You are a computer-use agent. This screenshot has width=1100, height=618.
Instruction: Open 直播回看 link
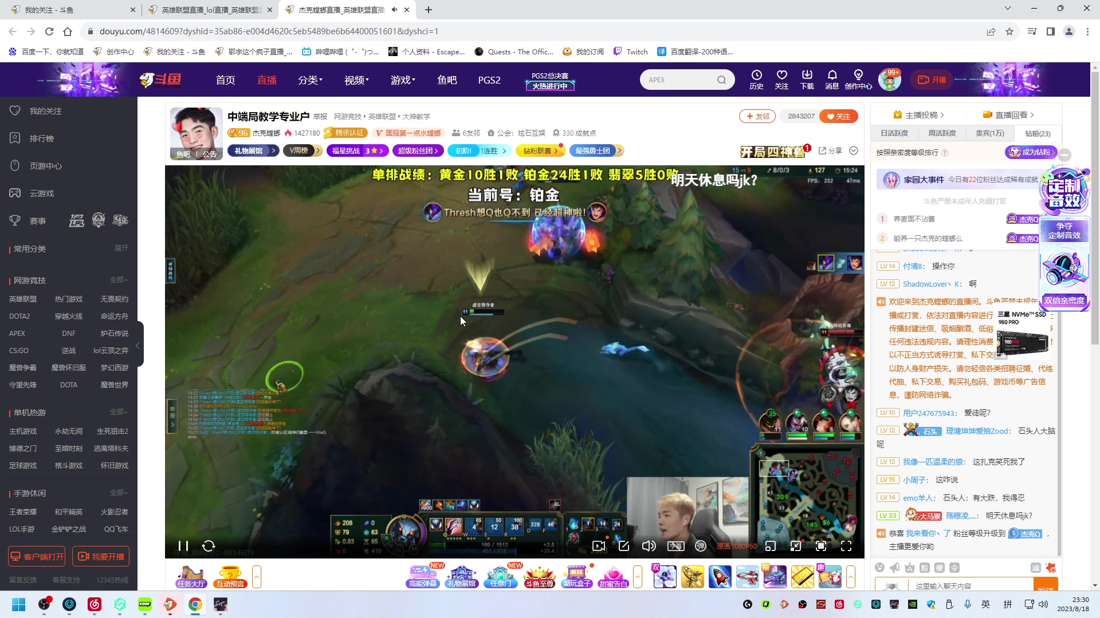1008,115
